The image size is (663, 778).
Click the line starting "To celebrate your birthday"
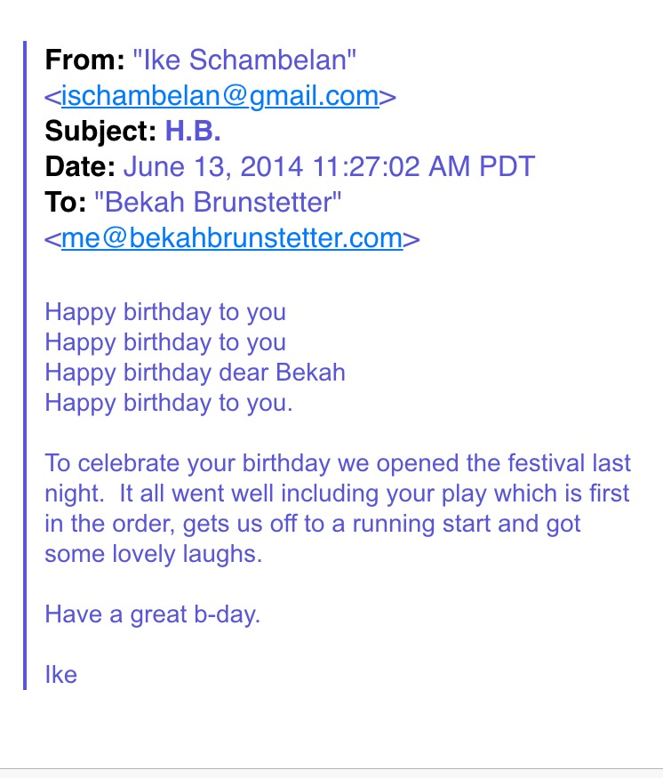click(338, 463)
